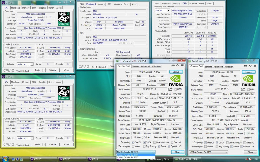This screenshot has height=162, width=260.
Task: Click bus interface question mark beside x16 1.1
Action: [x=182, y=98]
